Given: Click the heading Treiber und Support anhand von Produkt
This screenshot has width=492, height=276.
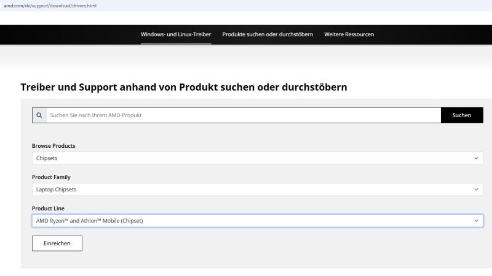Looking at the screenshot, I should [x=184, y=87].
